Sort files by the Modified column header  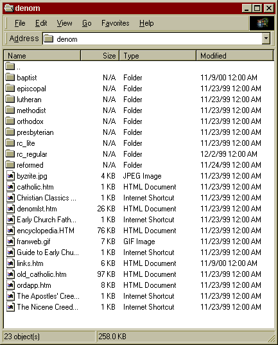click(x=234, y=55)
